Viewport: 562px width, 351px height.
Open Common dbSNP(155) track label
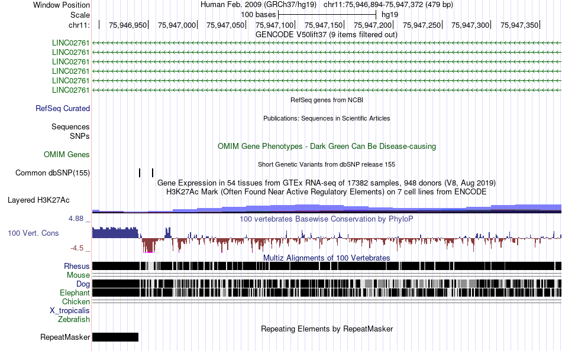52,173
